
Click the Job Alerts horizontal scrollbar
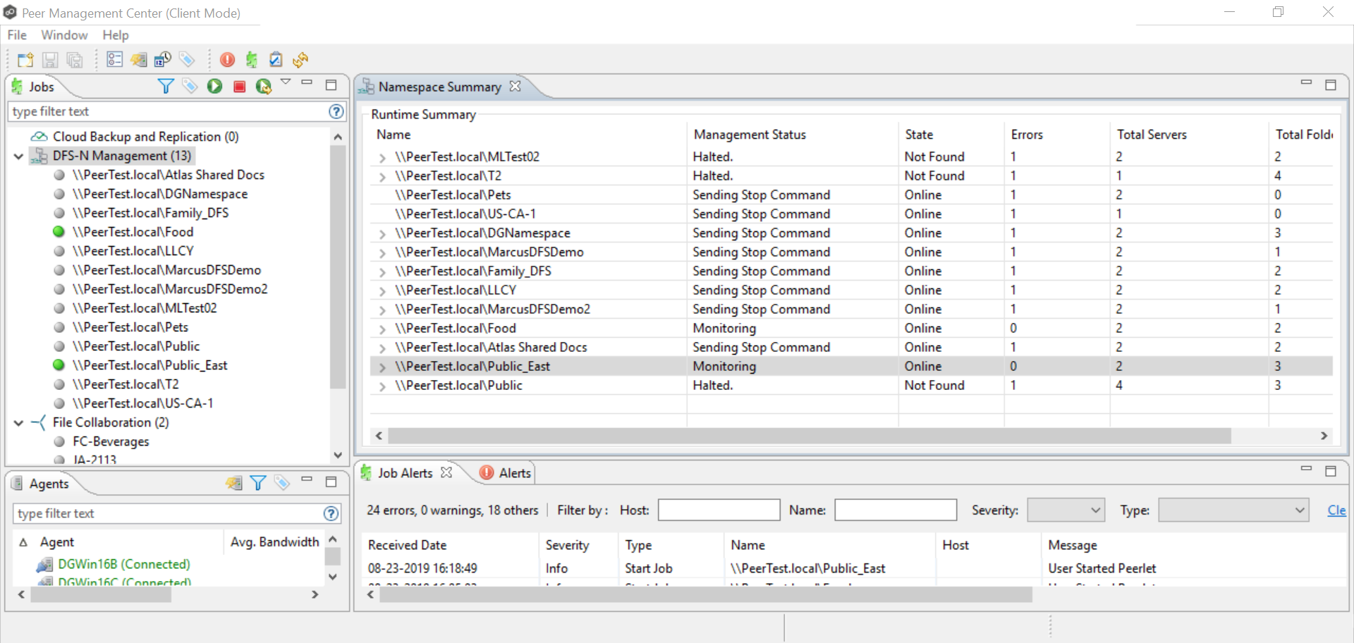(705, 595)
